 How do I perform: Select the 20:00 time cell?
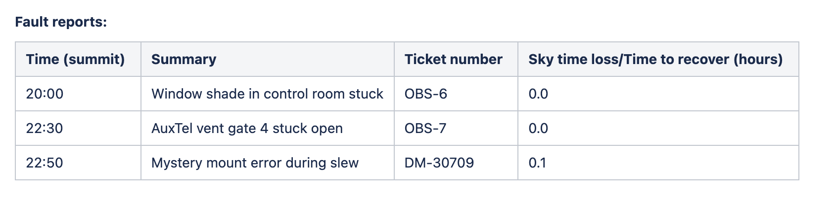(x=45, y=94)
